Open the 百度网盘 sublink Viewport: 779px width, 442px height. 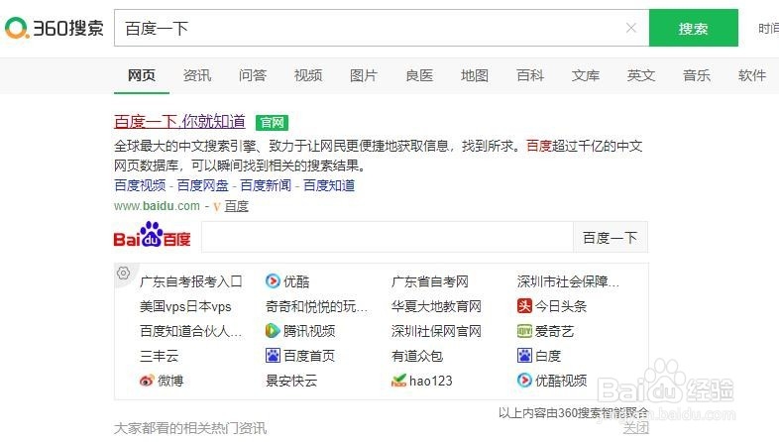click(x=203, y=185)
